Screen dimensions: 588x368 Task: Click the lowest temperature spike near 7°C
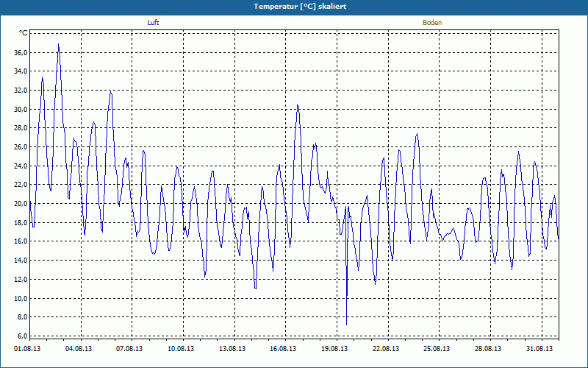[x=346, y=325]
